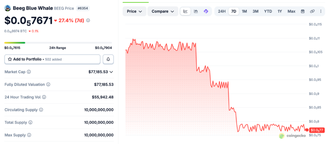Screen dimensions: 327x144
Task: Expand the Compare dropdown
Action: click(163, 11)
